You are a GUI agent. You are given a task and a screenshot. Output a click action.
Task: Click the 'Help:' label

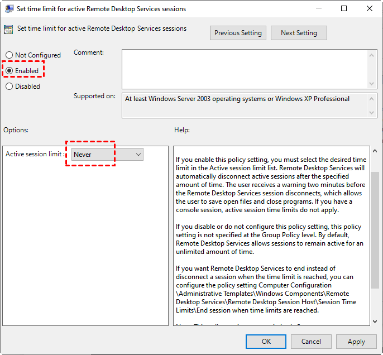point(182,130)
